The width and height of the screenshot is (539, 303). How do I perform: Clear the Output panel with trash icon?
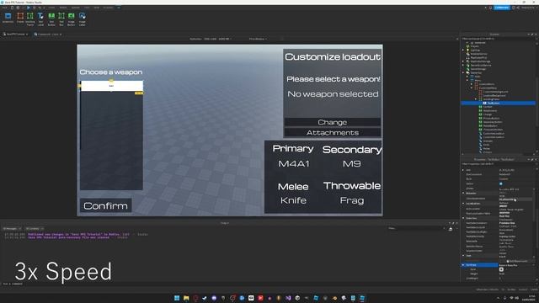pos(451,229)
